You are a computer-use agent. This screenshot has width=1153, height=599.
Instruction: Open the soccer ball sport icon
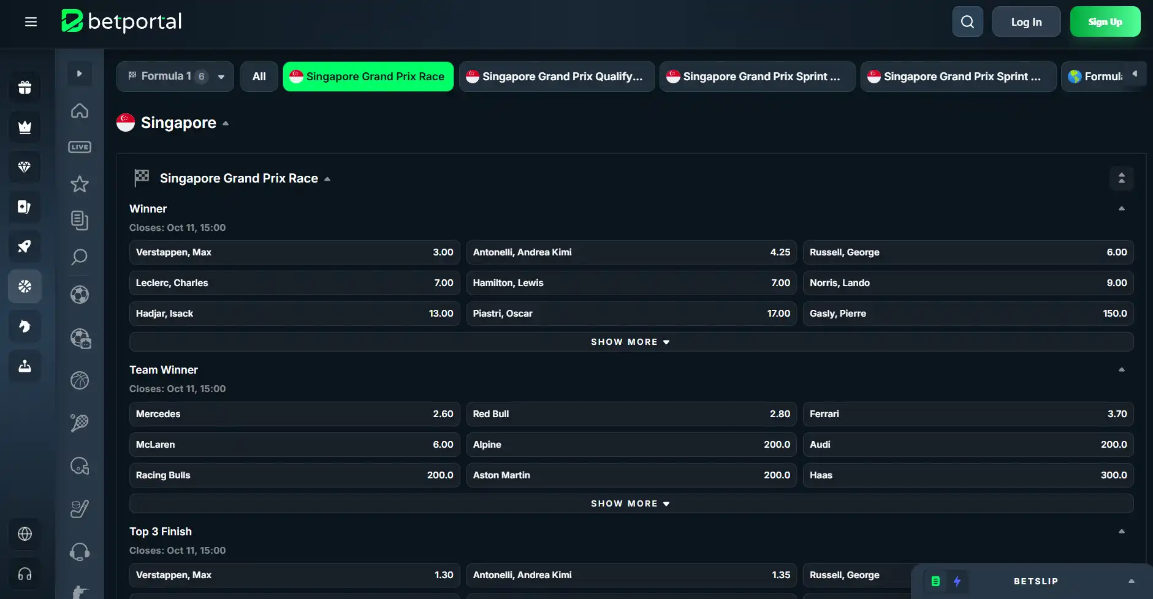coord(80,295)
